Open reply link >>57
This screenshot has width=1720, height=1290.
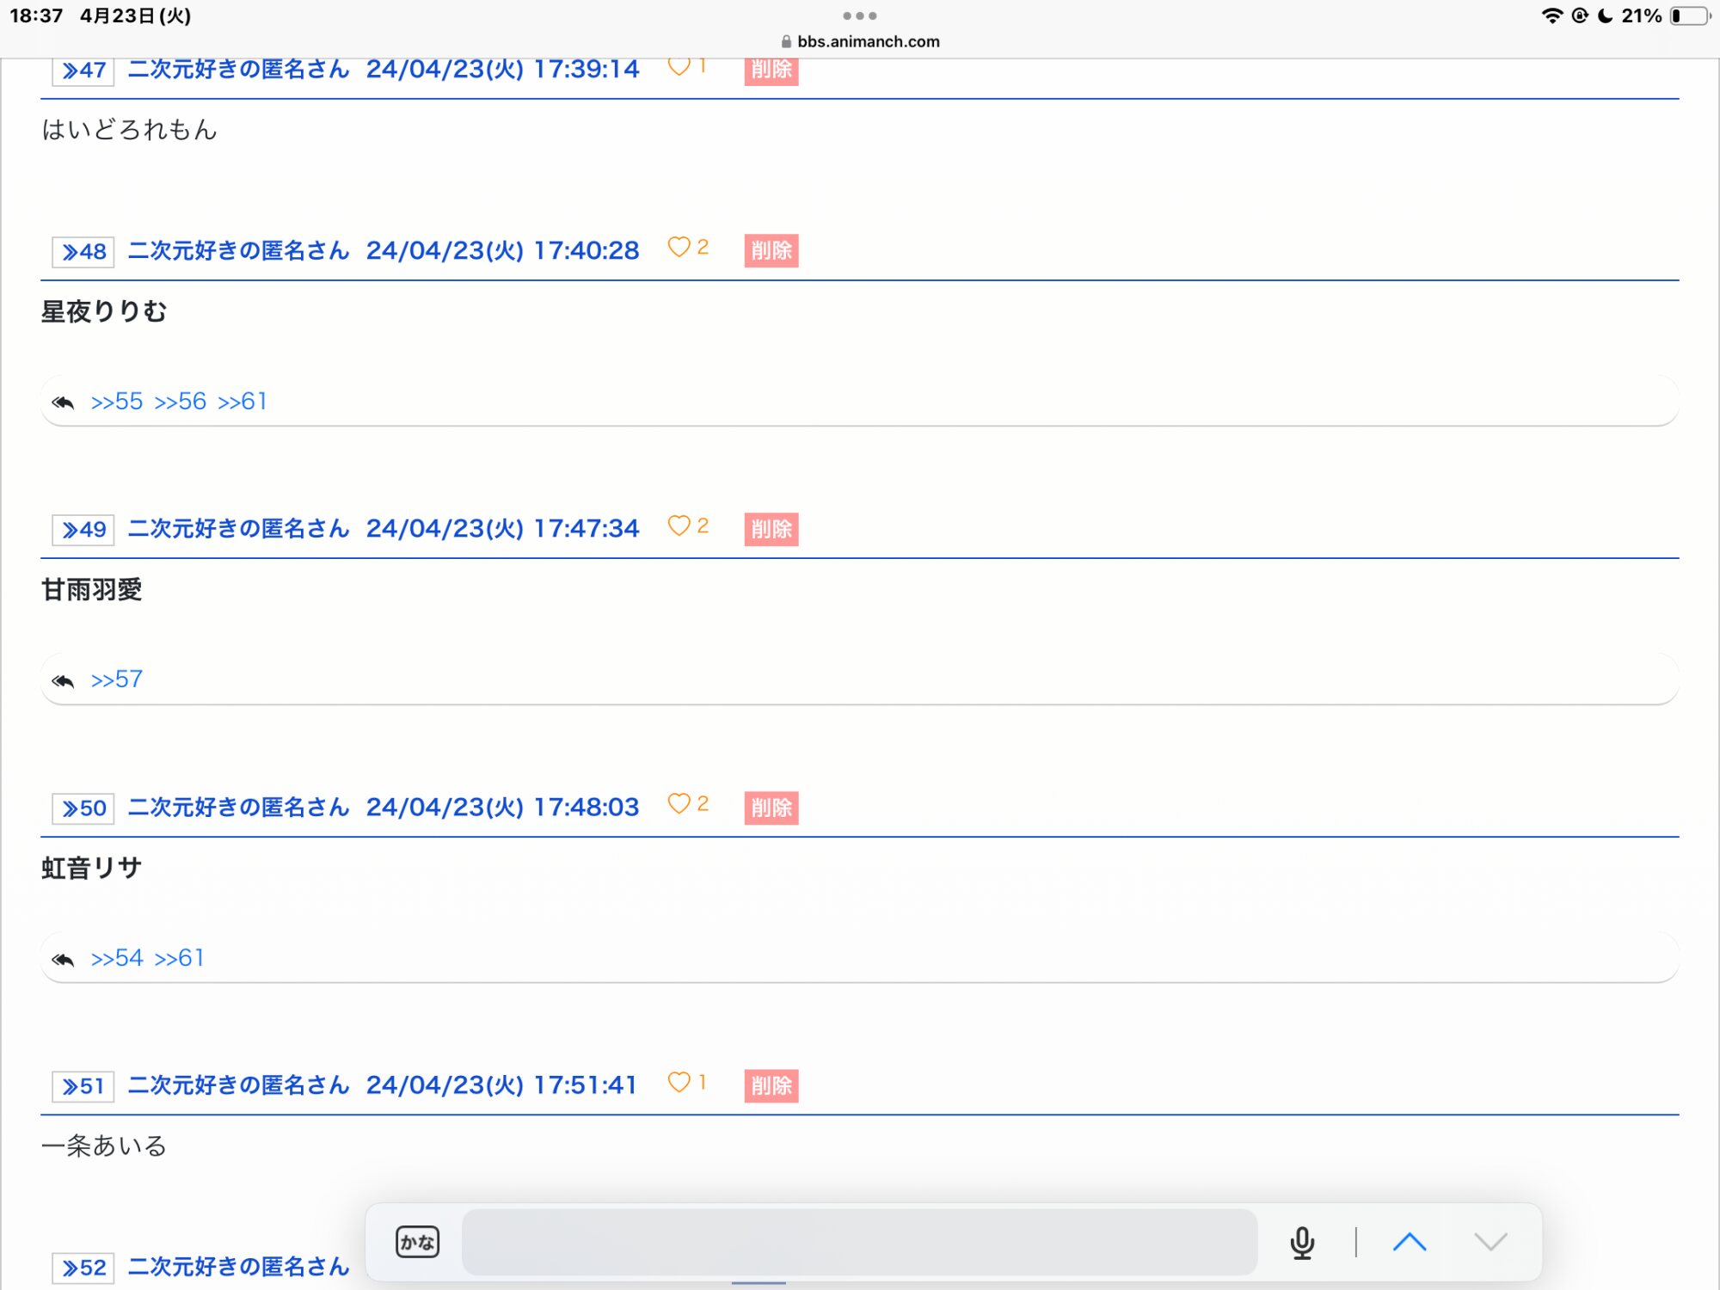116,679
